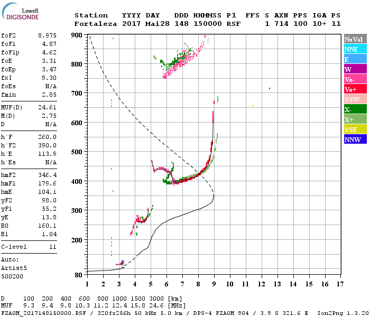Click the foF2 value 8.975
This screenshot has height=317, width=370.
click(x=47, y=35)
